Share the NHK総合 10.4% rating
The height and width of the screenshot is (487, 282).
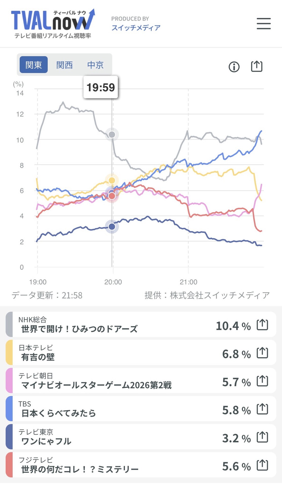click(x=262, y=325)
